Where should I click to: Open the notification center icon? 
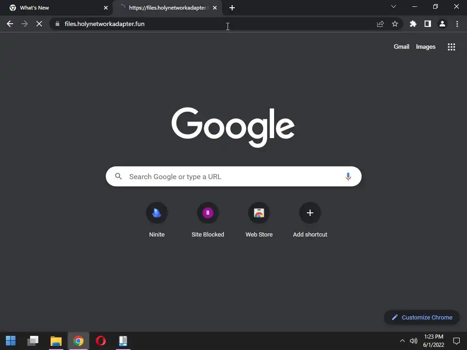tap(456, 341)
